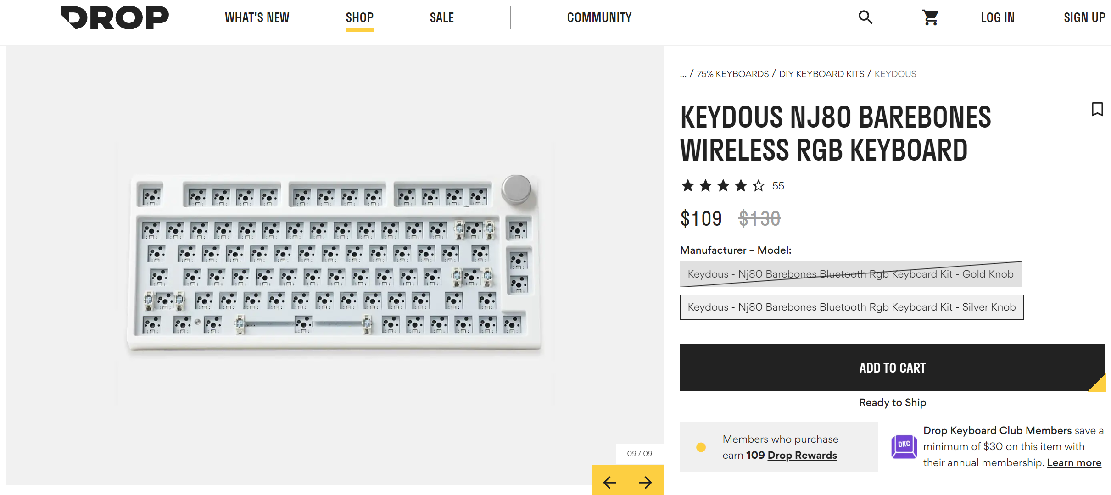Image resolution: width=1111 pixels, height=495 pixels.
Task: Open the shopping cart icon
Action: pyautogui.click(x=930, y=18)
